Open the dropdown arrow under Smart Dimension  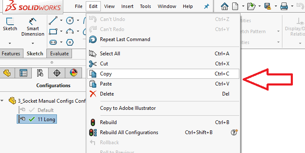[33, 43]
